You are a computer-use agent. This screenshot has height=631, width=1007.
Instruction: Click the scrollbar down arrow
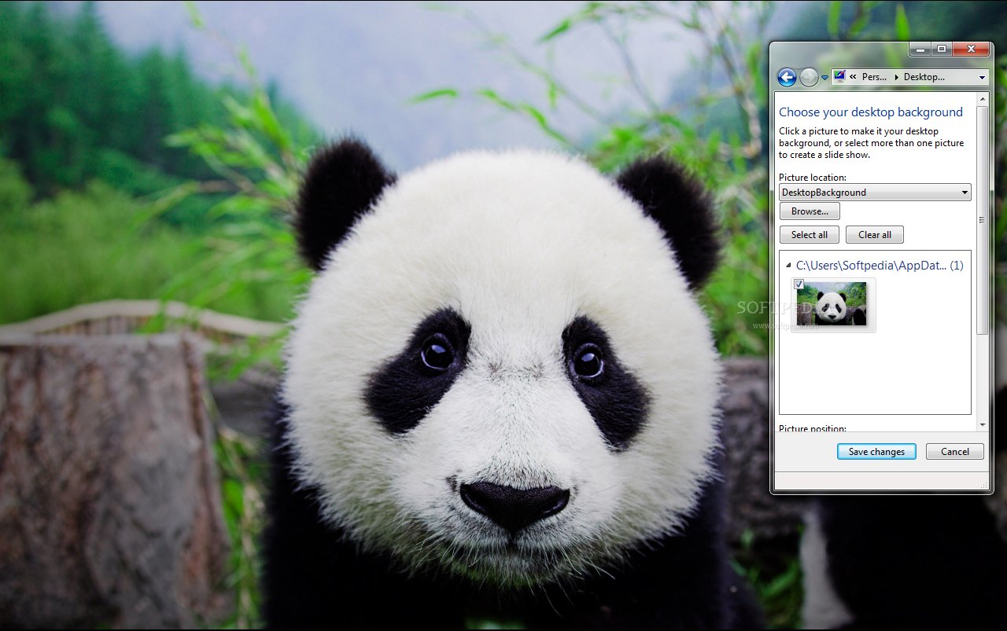pyautogui.click(x=982, y=424)
